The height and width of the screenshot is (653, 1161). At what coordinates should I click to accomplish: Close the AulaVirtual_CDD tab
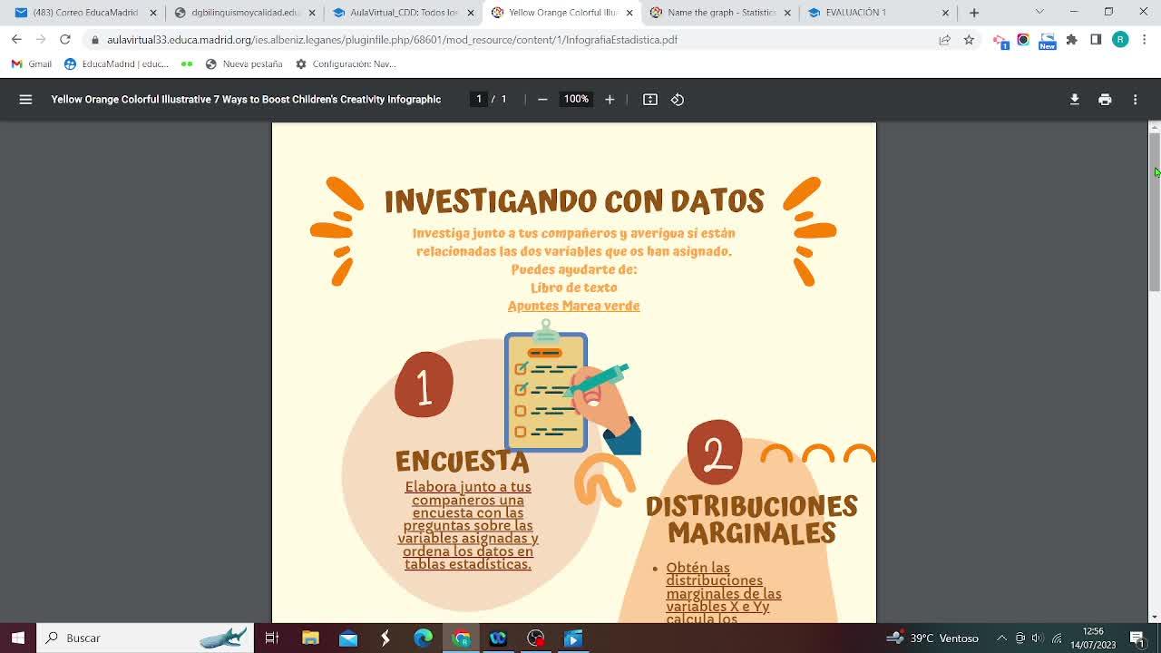(x=471, y=13)
